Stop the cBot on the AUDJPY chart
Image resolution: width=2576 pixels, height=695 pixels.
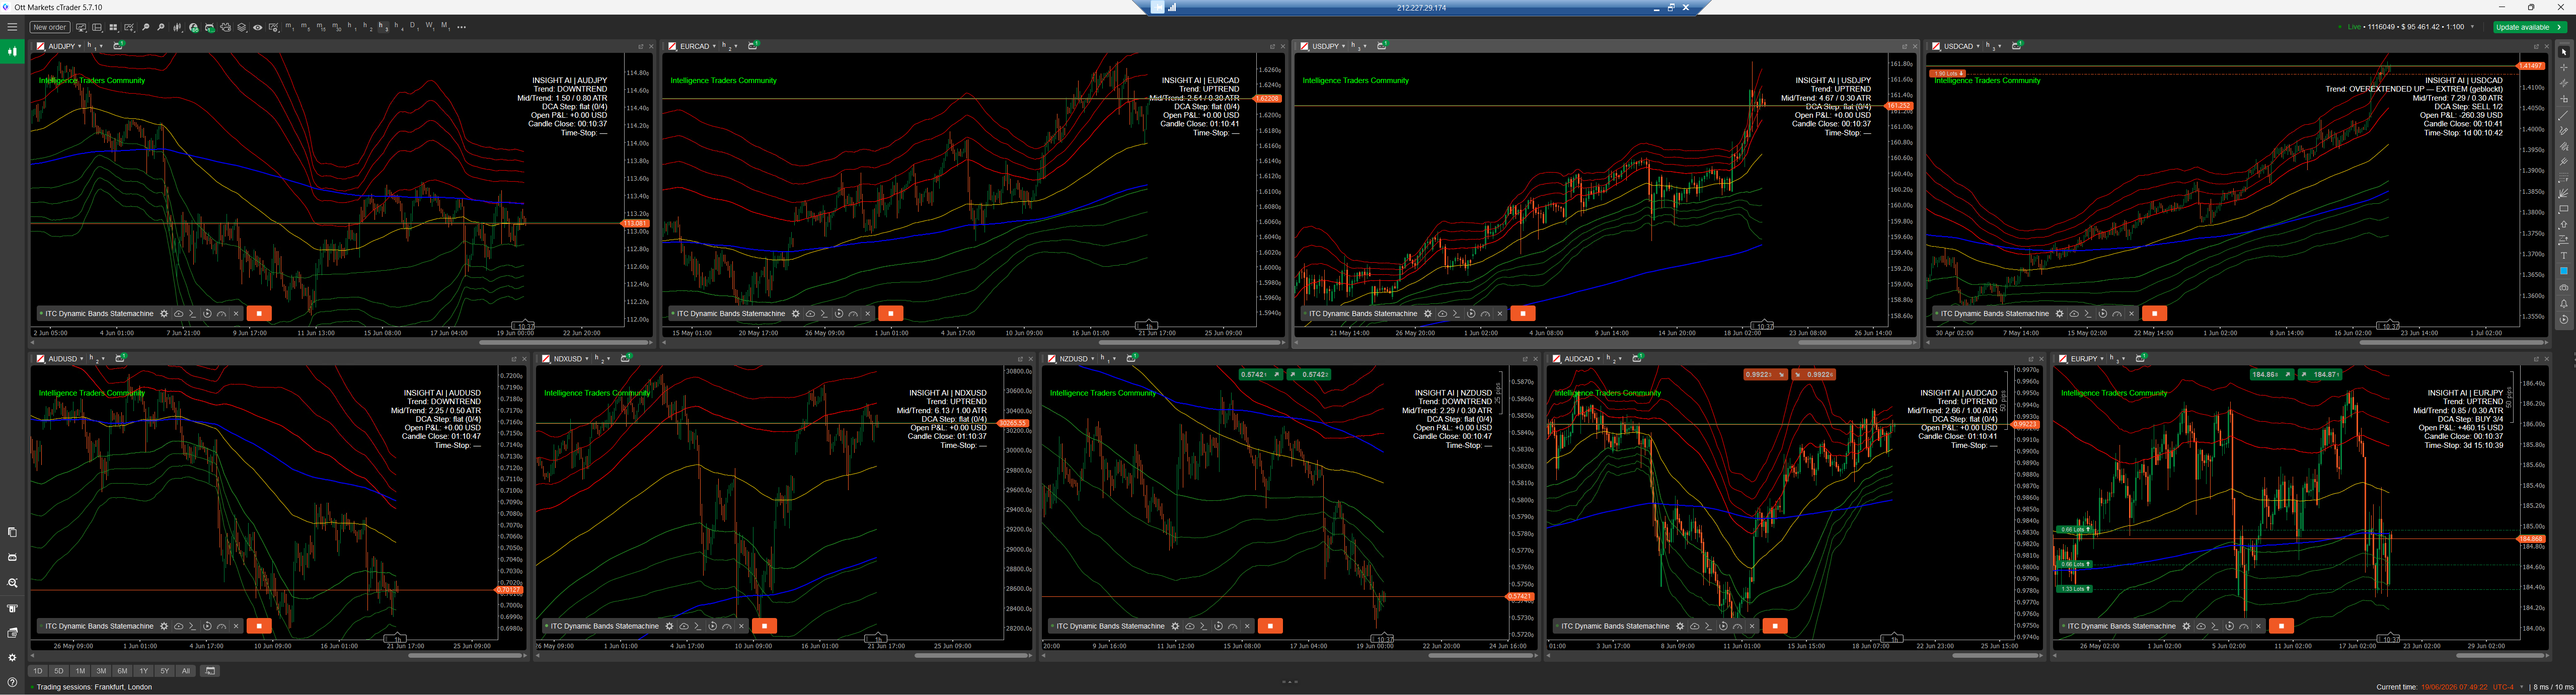pyautogui.click(x=259, y=313)
